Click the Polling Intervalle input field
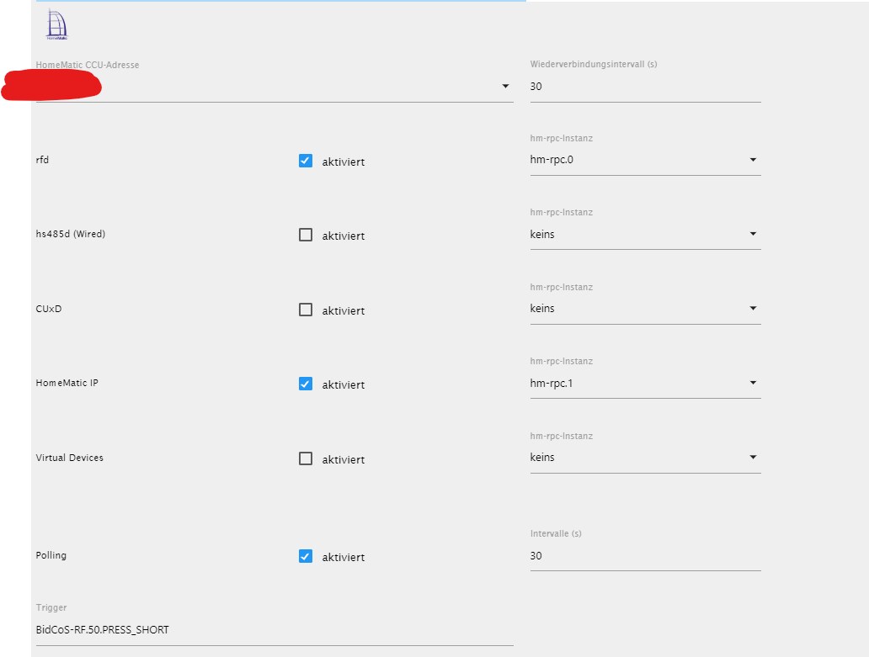The image size is (869, 657). coord(645,556)
